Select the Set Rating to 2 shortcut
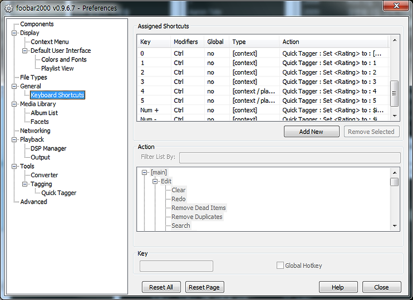Viewport: 413px width, 300px height. (x=263, y=72)
